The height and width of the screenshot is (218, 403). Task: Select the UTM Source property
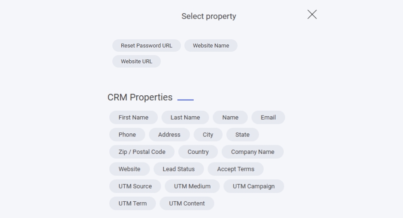135,186
